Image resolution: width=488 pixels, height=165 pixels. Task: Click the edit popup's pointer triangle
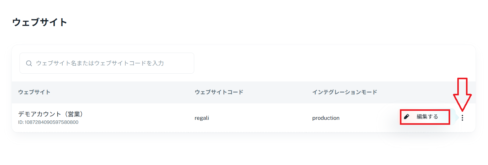(457, 118)
